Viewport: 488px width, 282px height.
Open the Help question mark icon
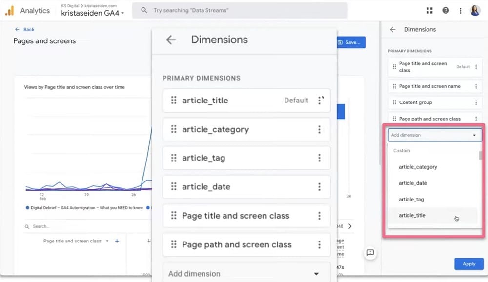click(x=445, y=11)
